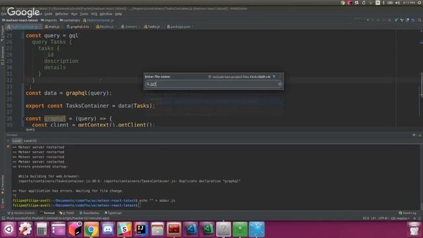
Task: Click containers folder breadcrumb
Action: click(70, 20)
